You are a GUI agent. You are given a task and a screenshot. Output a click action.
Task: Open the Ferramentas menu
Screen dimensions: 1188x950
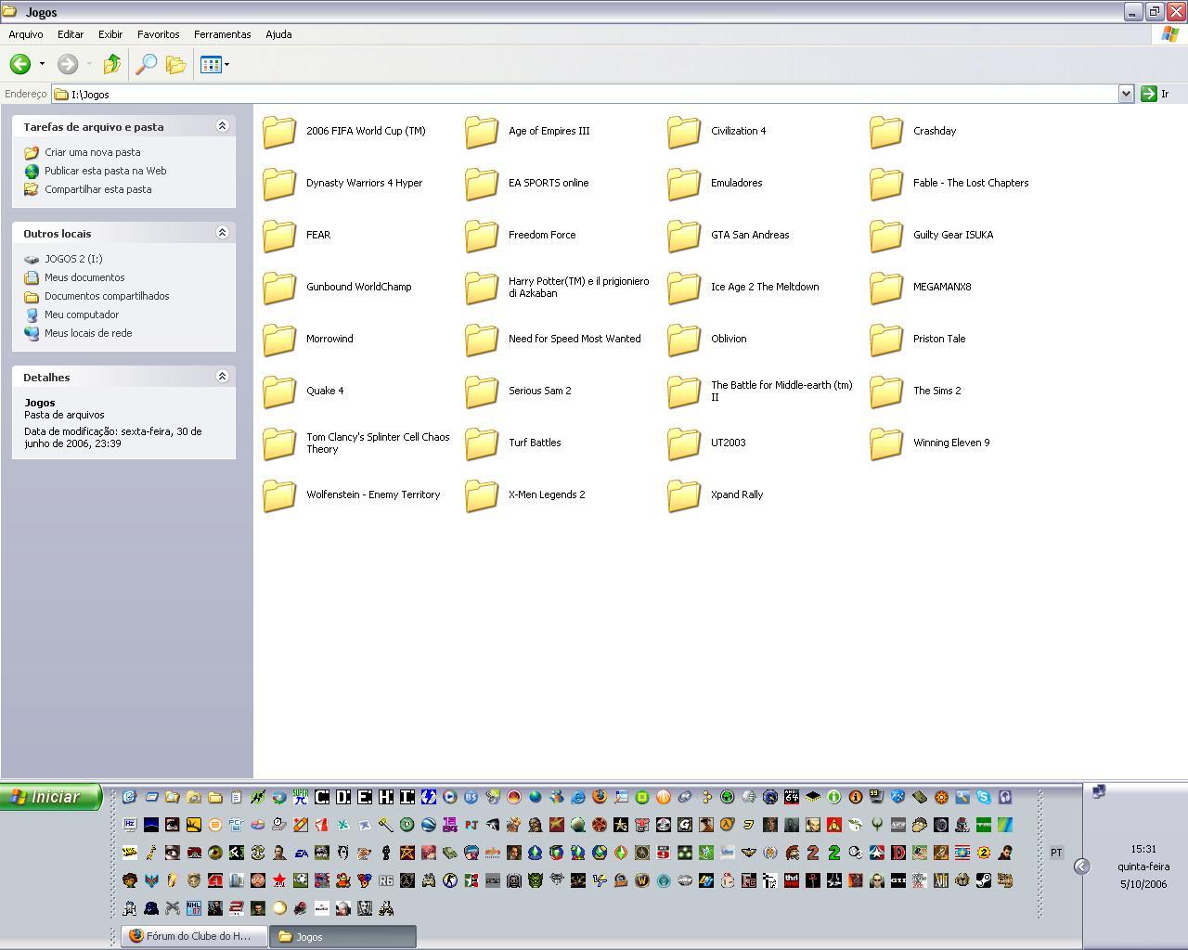(x=223, y=34)
